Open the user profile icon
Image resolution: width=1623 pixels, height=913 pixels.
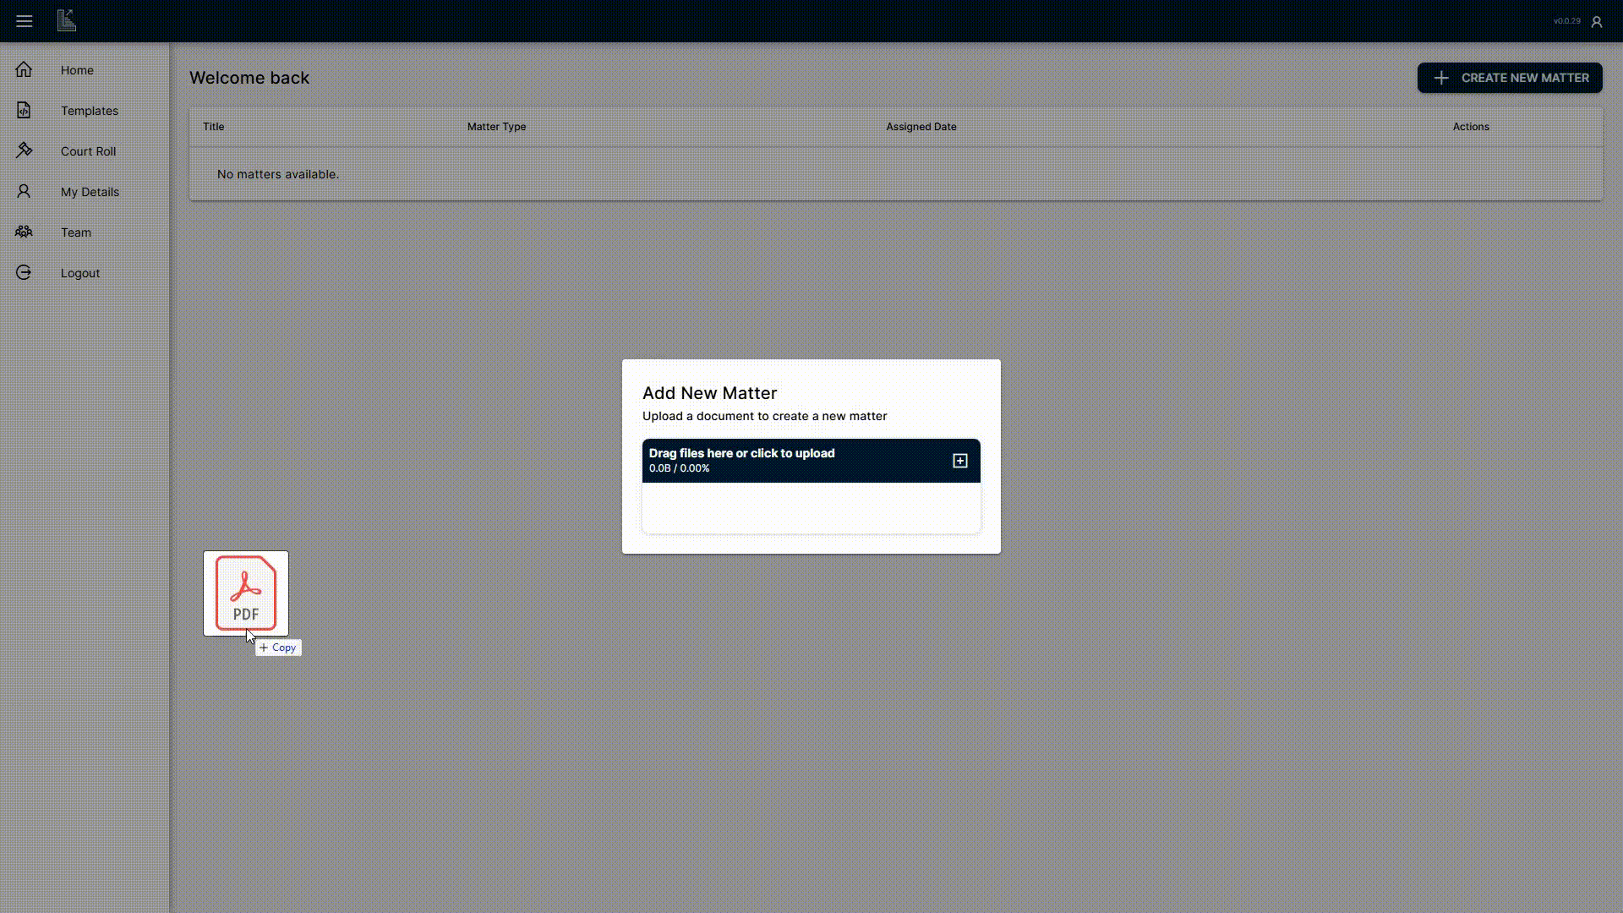1596,22
